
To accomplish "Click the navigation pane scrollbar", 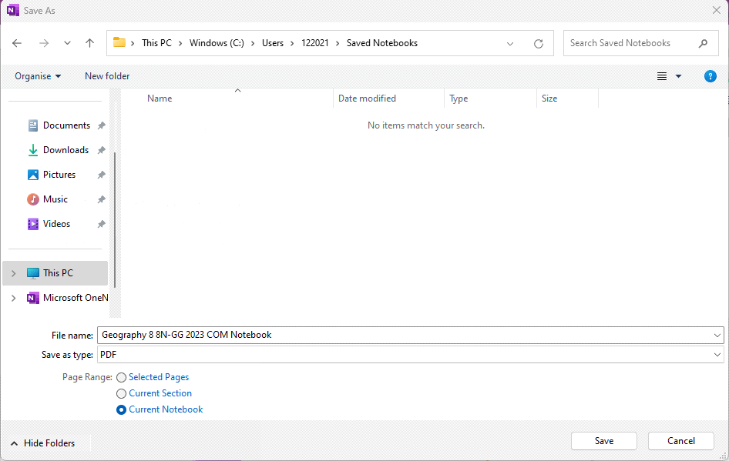I will (x=115, y=219).
